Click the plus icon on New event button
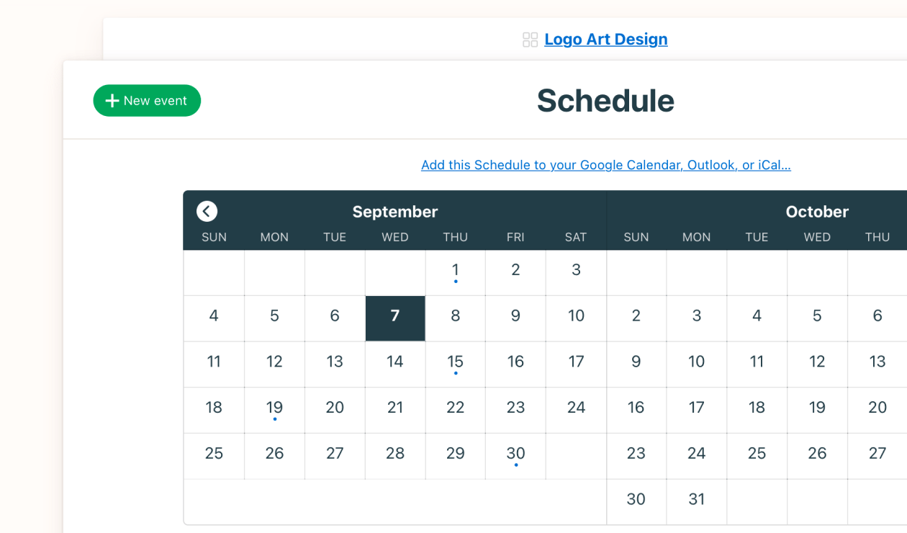Screen dimensions: 907x533 (x=112, y=100)
